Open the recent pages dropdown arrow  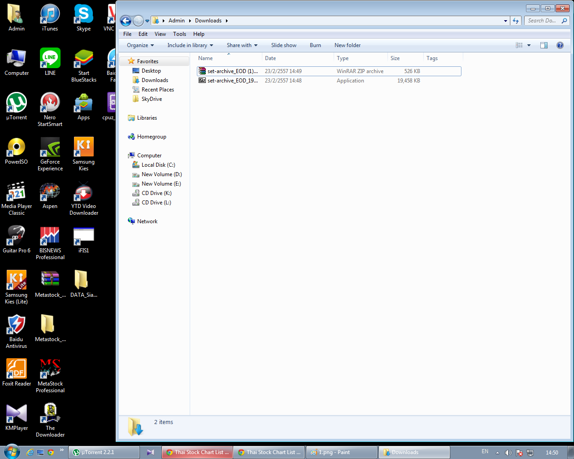(x=147, y=21)
